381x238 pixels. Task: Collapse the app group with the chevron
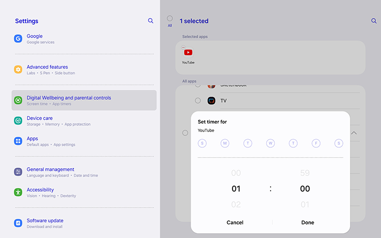[353, 133]
